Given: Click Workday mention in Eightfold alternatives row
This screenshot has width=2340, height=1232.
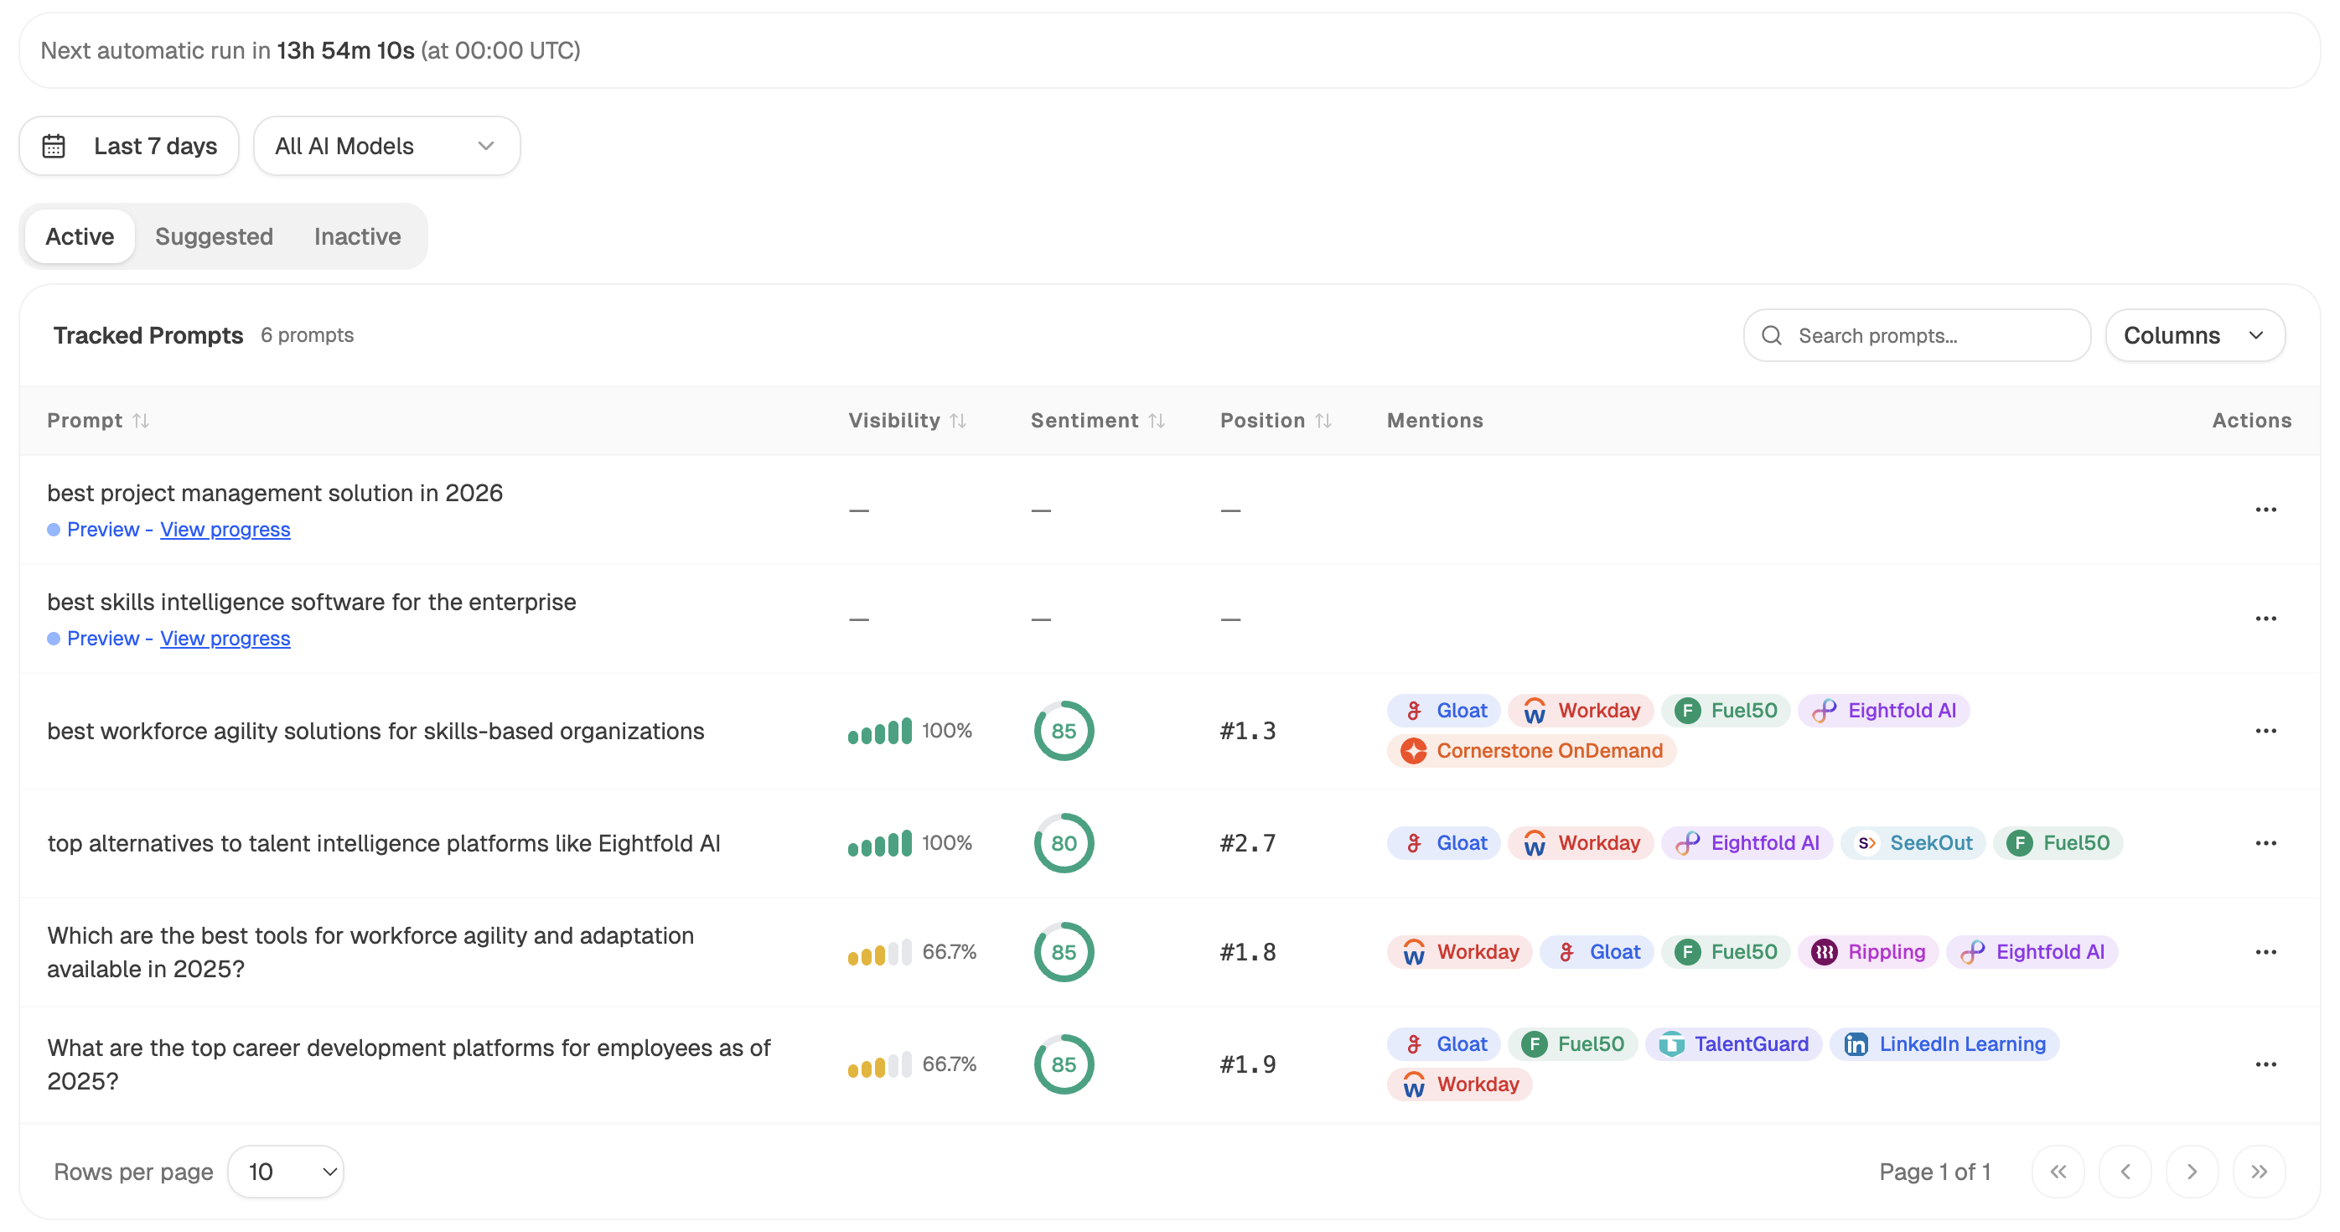Looking at the screenshot, I should (x=1581, y=843).
